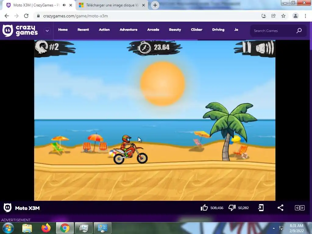Image resolution: width=312 pixels, height=234 pixels.
Task: Show hidden system tray icons
Action: click(x=274, y=228)
